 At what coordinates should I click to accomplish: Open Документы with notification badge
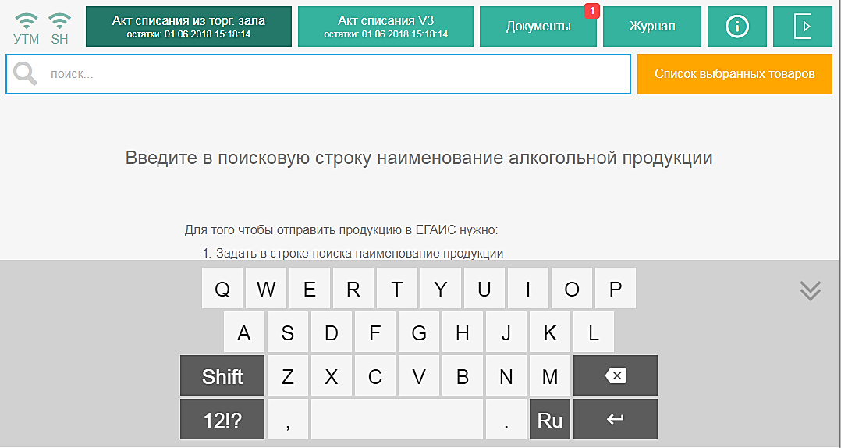pos(538,27)
